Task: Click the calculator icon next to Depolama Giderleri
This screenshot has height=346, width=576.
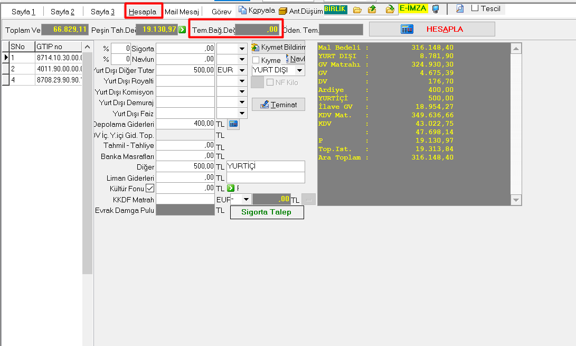Action: coord(234,124)
